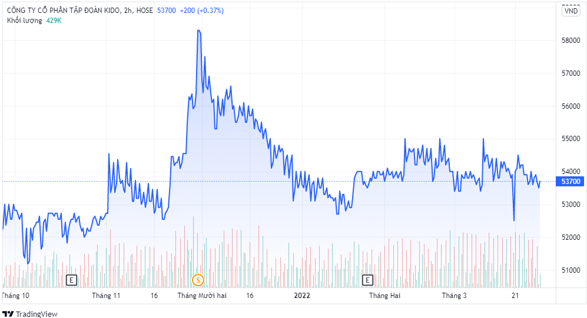Click the 56000 price axis label

point(571,106)
